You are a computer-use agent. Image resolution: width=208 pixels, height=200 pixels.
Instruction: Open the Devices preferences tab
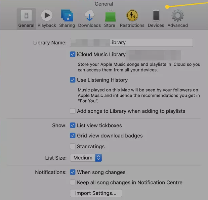point(156,19)
